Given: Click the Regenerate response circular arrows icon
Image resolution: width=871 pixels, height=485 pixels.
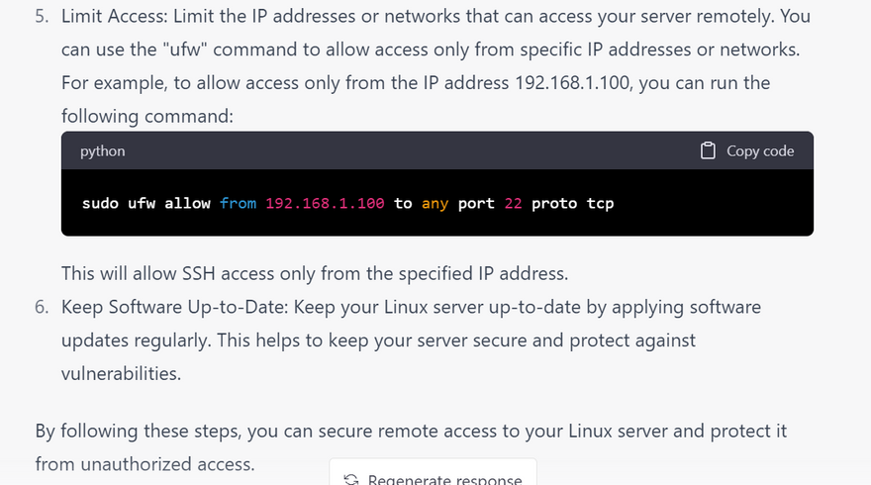Looking at the screenshot, I should (350, 479).
